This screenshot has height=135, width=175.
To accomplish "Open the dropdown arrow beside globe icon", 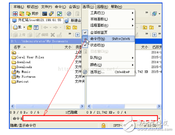I will (x=160, y=14).
